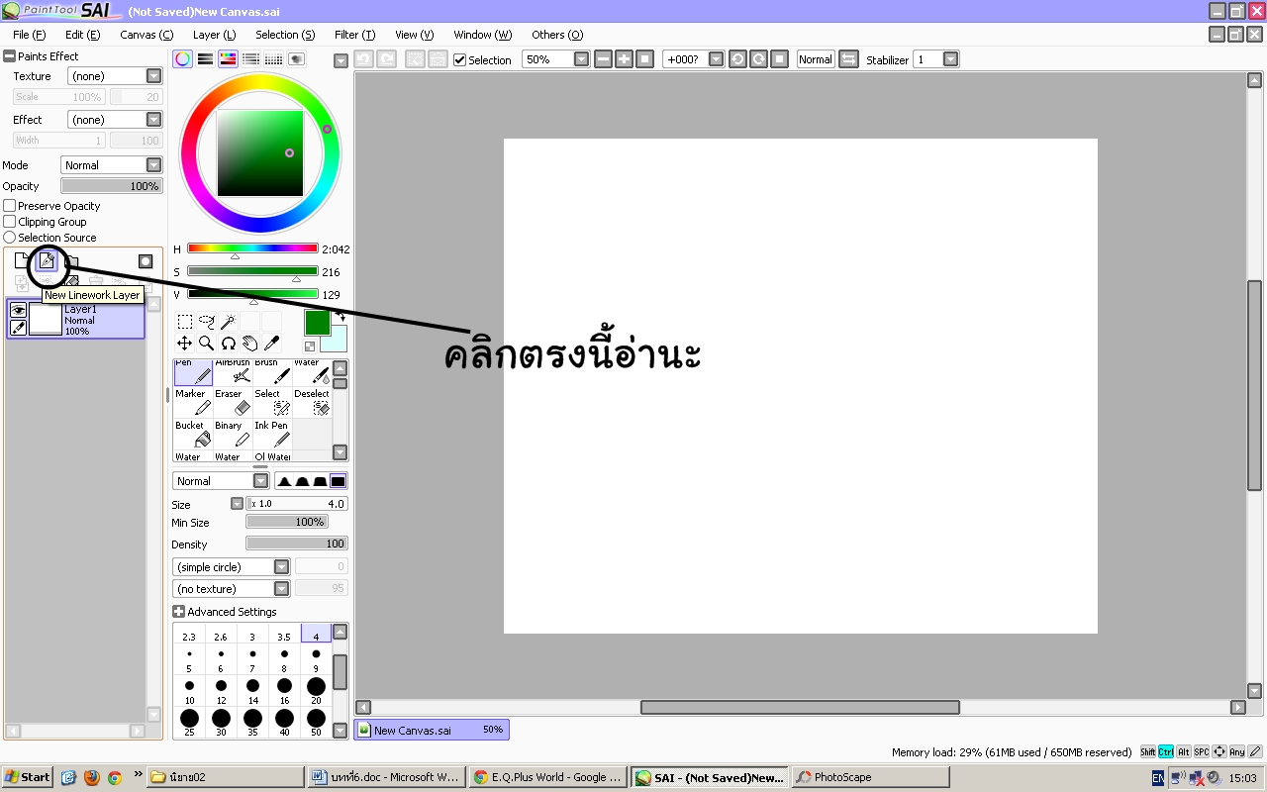Click the layer mask icon

[146, 261]
